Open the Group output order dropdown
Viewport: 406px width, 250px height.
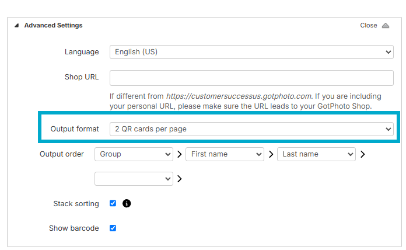click(x=134, y=154)
